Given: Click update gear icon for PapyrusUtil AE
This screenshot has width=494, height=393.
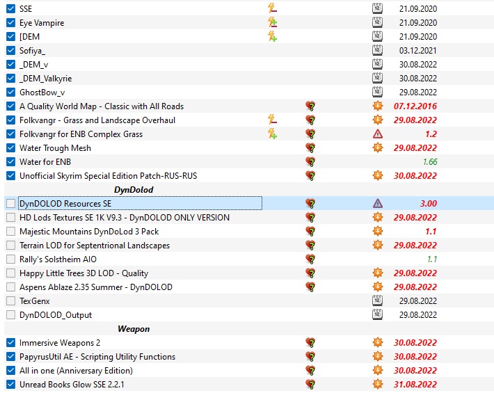Looking at the screenshot, I should (378, 356).
